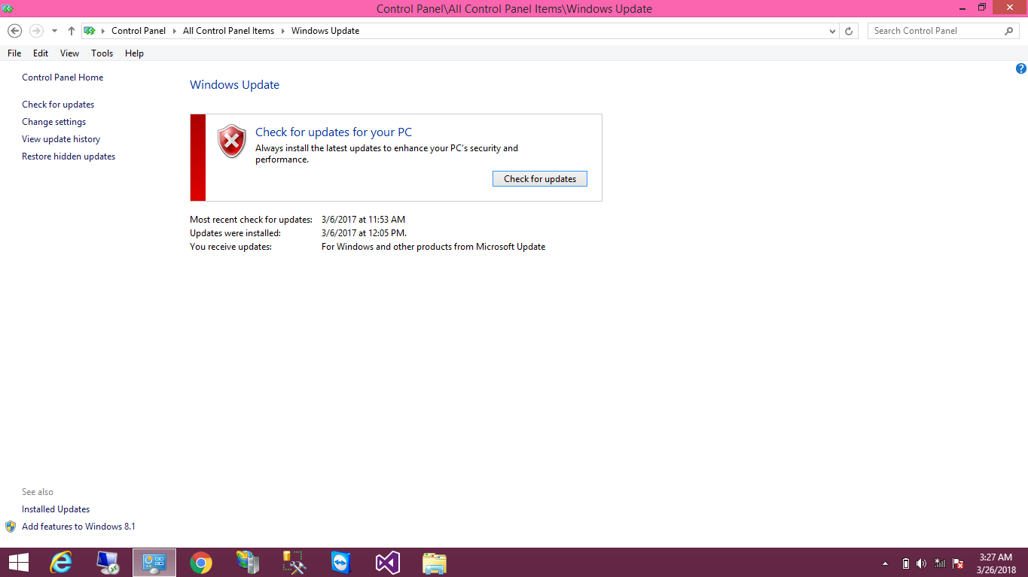
Task: Launch Internet Explorer from taskbar
Action: 61,563
